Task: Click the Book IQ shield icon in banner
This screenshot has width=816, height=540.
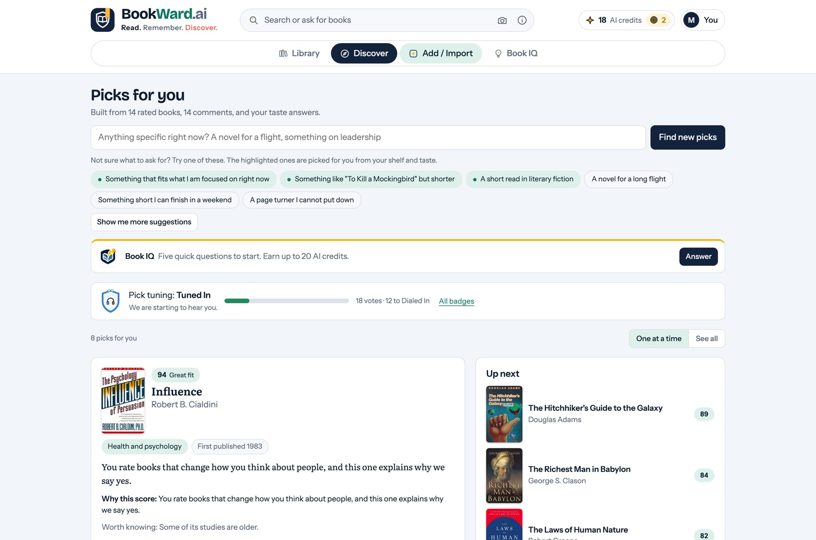Action: click(x=108, y=256)
